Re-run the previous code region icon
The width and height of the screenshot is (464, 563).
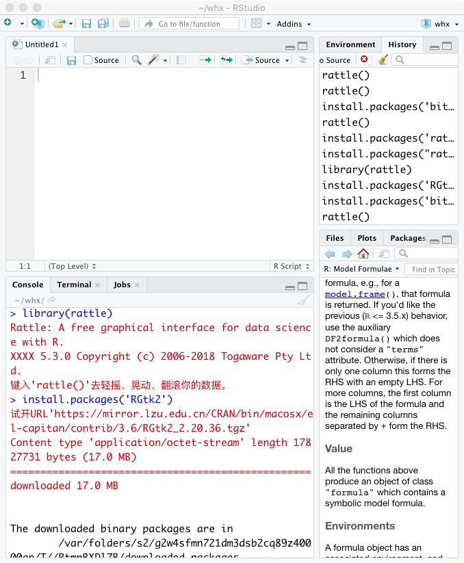[x=227, y=60]
